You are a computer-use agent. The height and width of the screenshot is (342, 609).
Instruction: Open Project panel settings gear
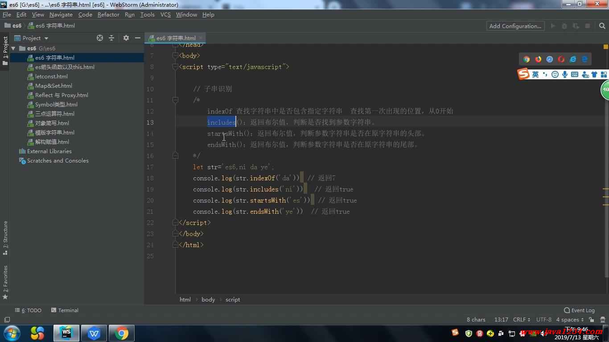tap(126, 38)
